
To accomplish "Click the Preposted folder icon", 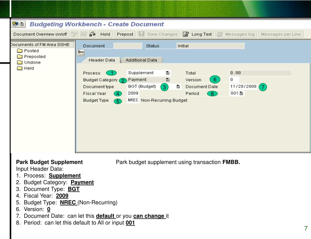I will [20, 56].
